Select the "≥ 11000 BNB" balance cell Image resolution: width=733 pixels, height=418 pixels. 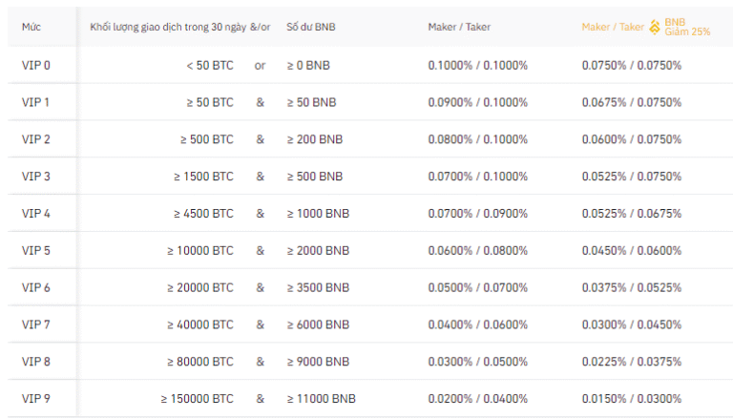(x=321, y=399)
